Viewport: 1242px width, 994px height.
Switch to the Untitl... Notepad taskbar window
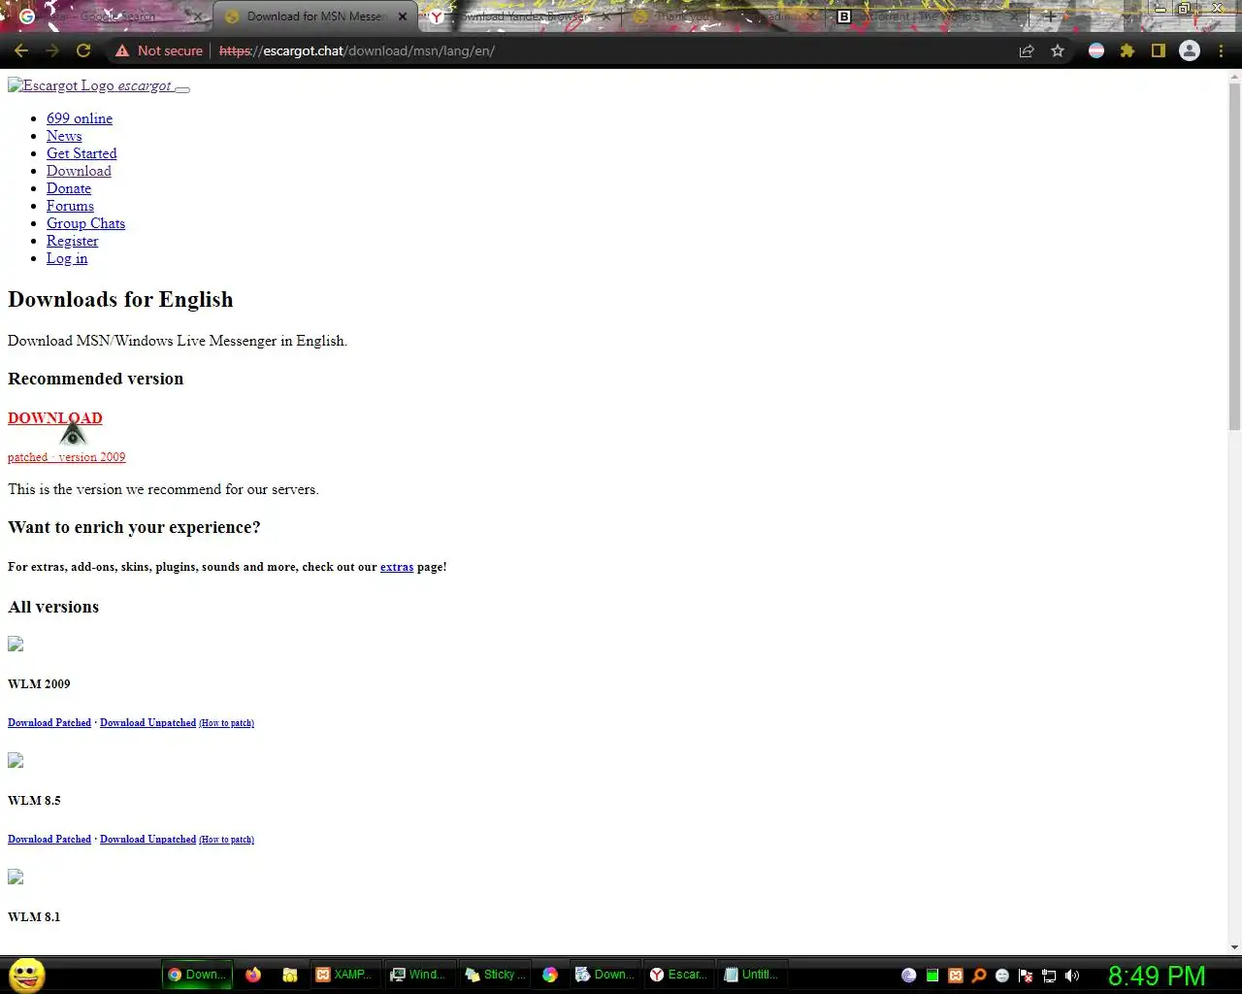[x=753, y=975]
